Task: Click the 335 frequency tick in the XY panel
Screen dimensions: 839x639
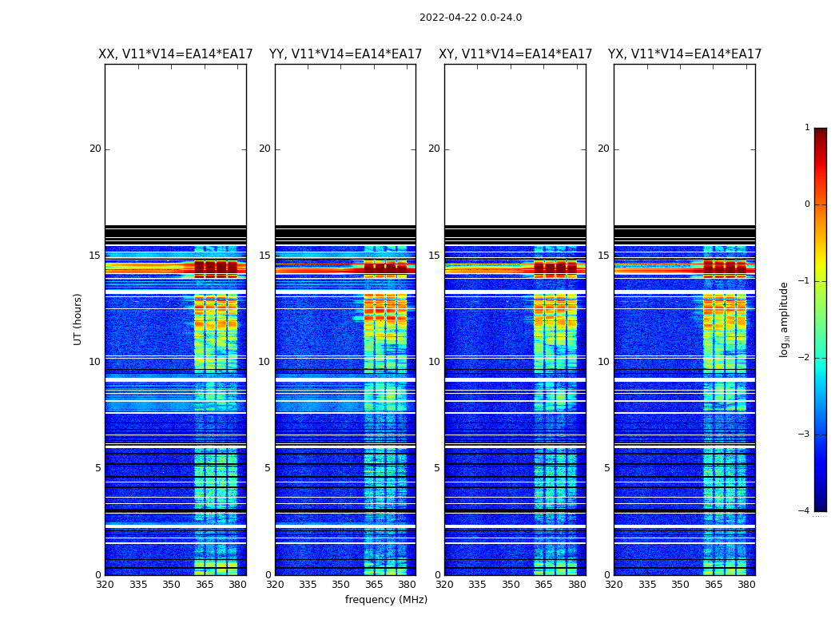Action: point(477,585)
